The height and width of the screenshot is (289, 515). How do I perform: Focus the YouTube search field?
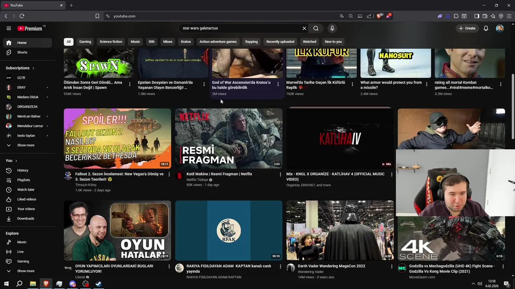point(240,28)
